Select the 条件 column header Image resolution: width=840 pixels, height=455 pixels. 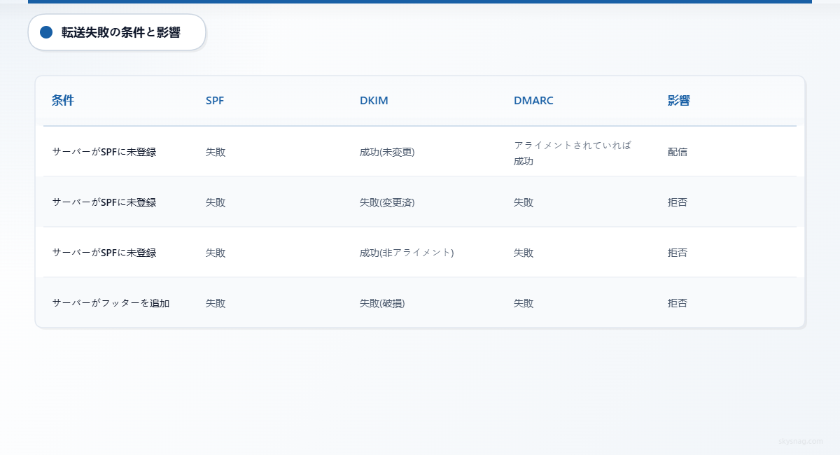[x=63, y=101]
